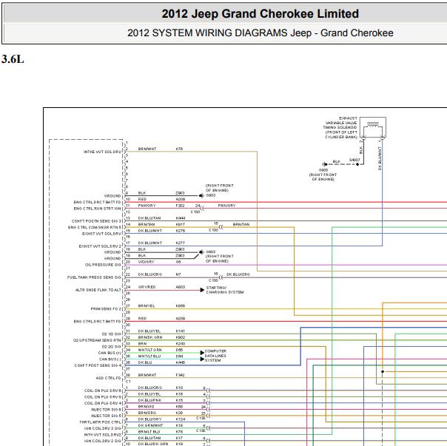The width and height of the screenshot is (447, 446).
Task: Click the '2012 Jeep Grand Cherokee Limited' title
Action: tap(260, 14)
